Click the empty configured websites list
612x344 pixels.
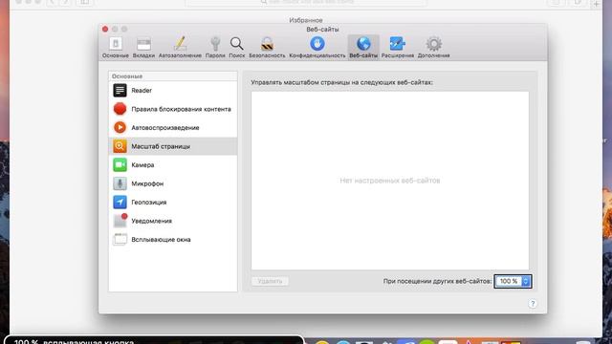(390, 181)
